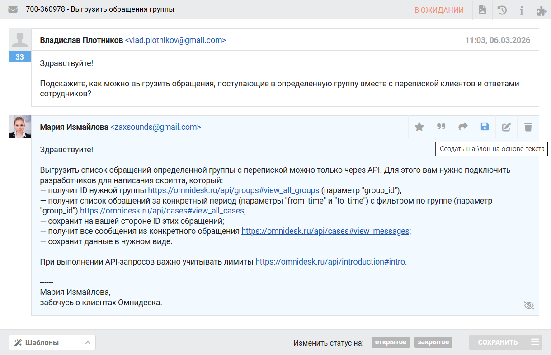Star Maria Izmailova's reply
Viewport: 551px width, 355px height.
click(419, 127)
